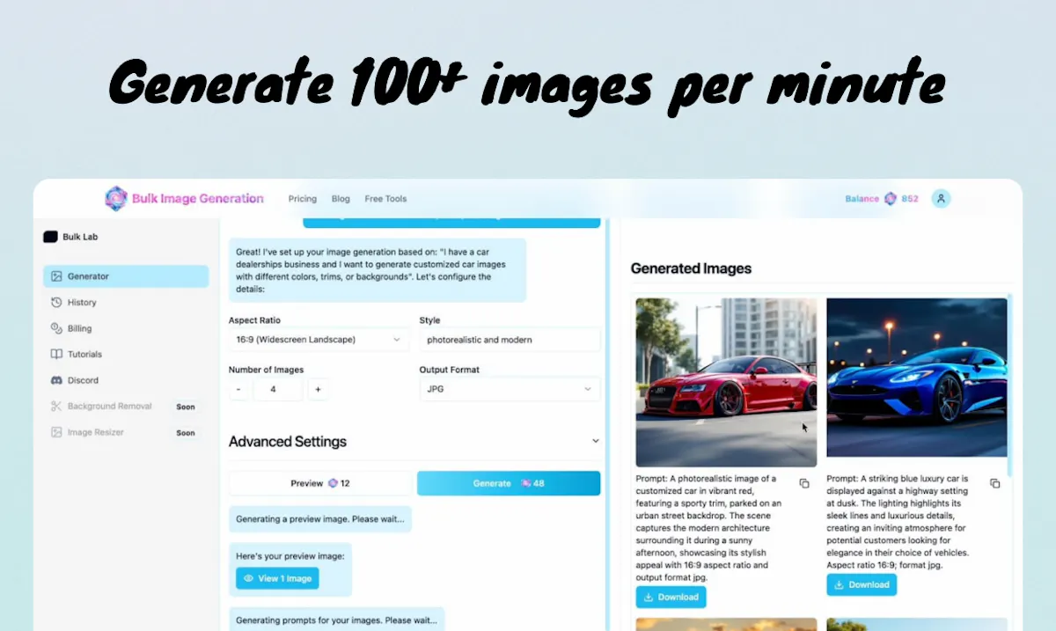Click the Background Removal scissors icon
This screenshot has width=1056, height=631.
(x=56, y=407)
